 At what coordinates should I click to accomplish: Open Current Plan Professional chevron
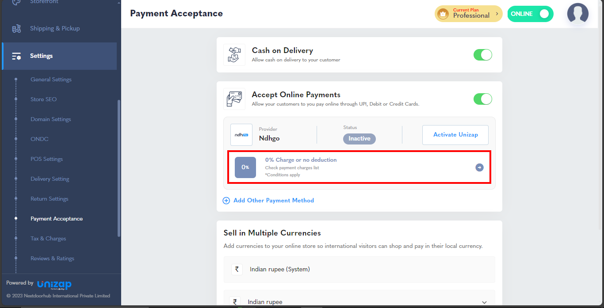coord(497,14)
